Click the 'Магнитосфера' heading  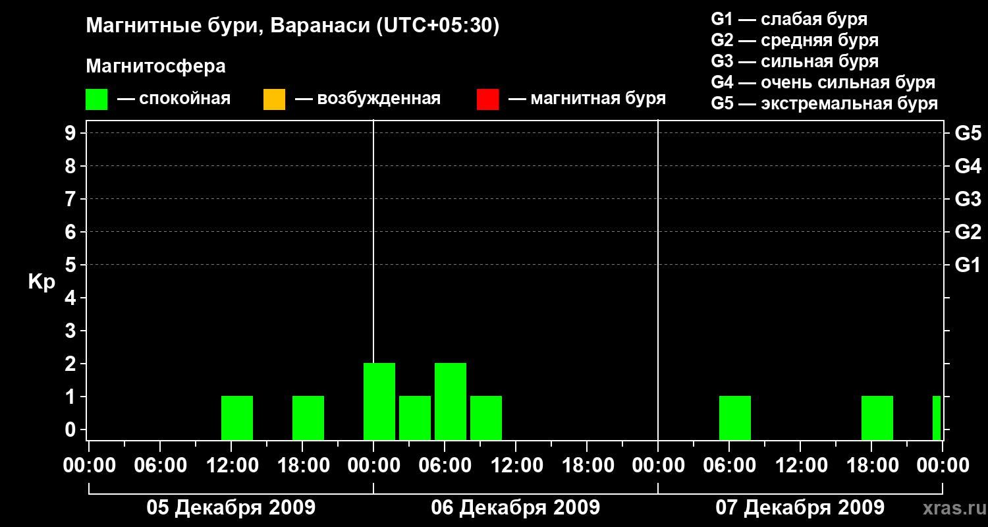(155, 67)
